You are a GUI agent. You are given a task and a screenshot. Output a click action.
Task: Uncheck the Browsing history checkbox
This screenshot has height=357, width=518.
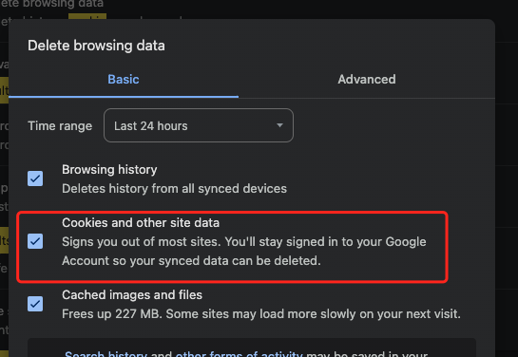35,178
